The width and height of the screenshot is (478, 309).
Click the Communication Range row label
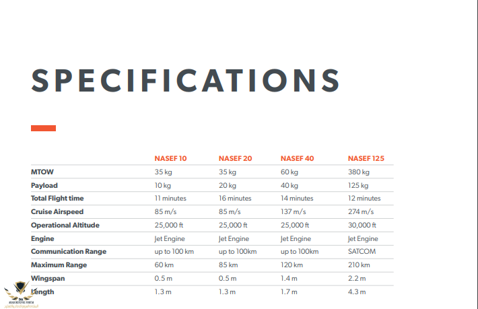pos(69,251)
